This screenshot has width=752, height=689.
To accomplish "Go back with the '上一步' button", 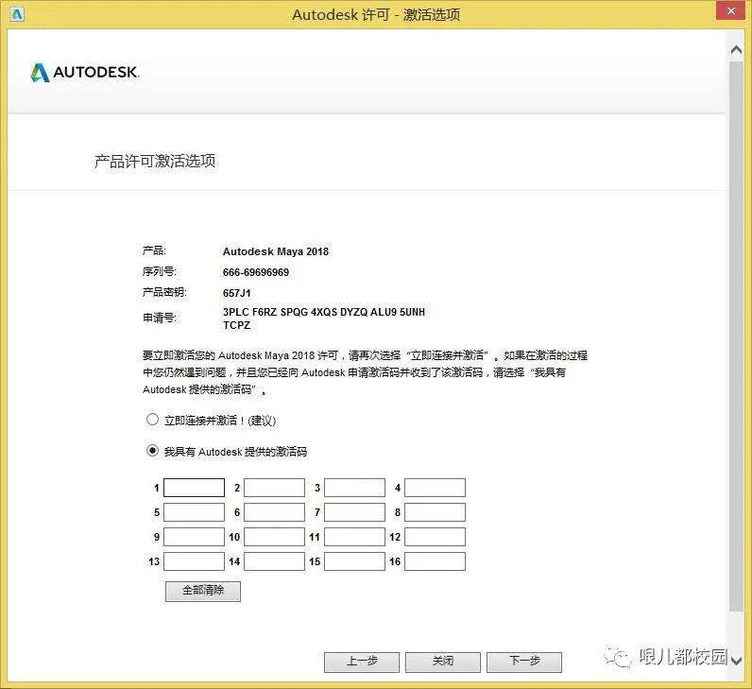I will tap(362, 663).
